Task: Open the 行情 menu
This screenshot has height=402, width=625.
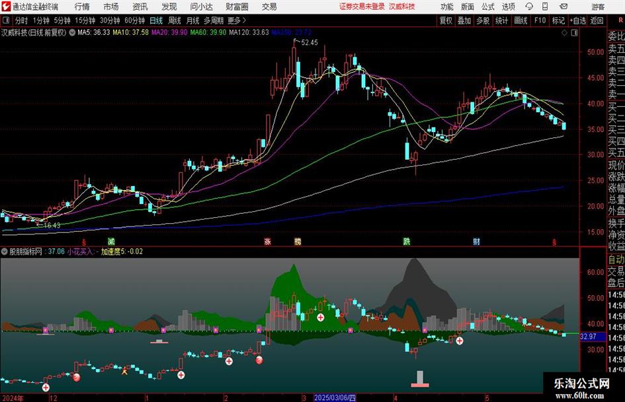Action: pyautogui.click(x=82, y=7)
